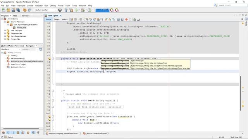Expand the Dependencies node
The width and height of the screenshot is (248, 139).
pos(5,33)
